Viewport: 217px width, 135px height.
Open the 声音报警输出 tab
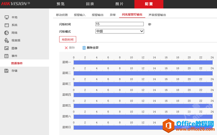(157, 15)
